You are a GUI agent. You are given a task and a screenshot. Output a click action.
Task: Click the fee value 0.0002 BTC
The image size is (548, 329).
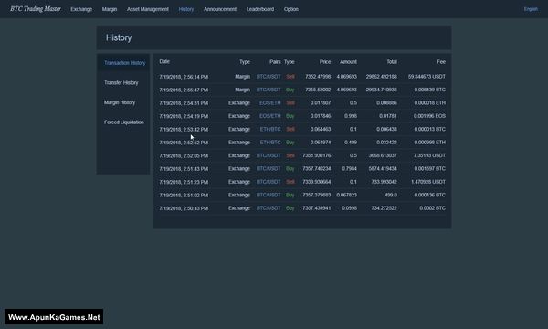coord(432,208)
